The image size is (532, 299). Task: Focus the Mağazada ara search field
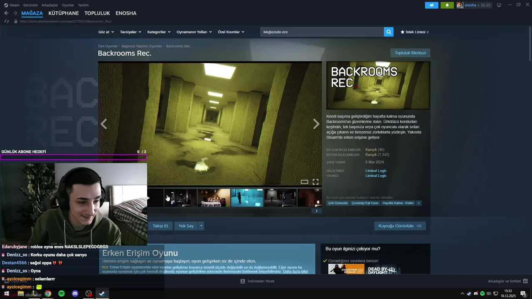(x=322, y=32)
